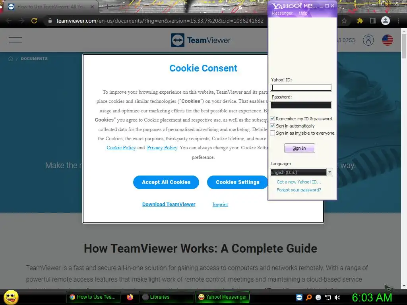Screen dimensions: 407x305
Task: Click Forgot your password link
Action: point(299,190)
